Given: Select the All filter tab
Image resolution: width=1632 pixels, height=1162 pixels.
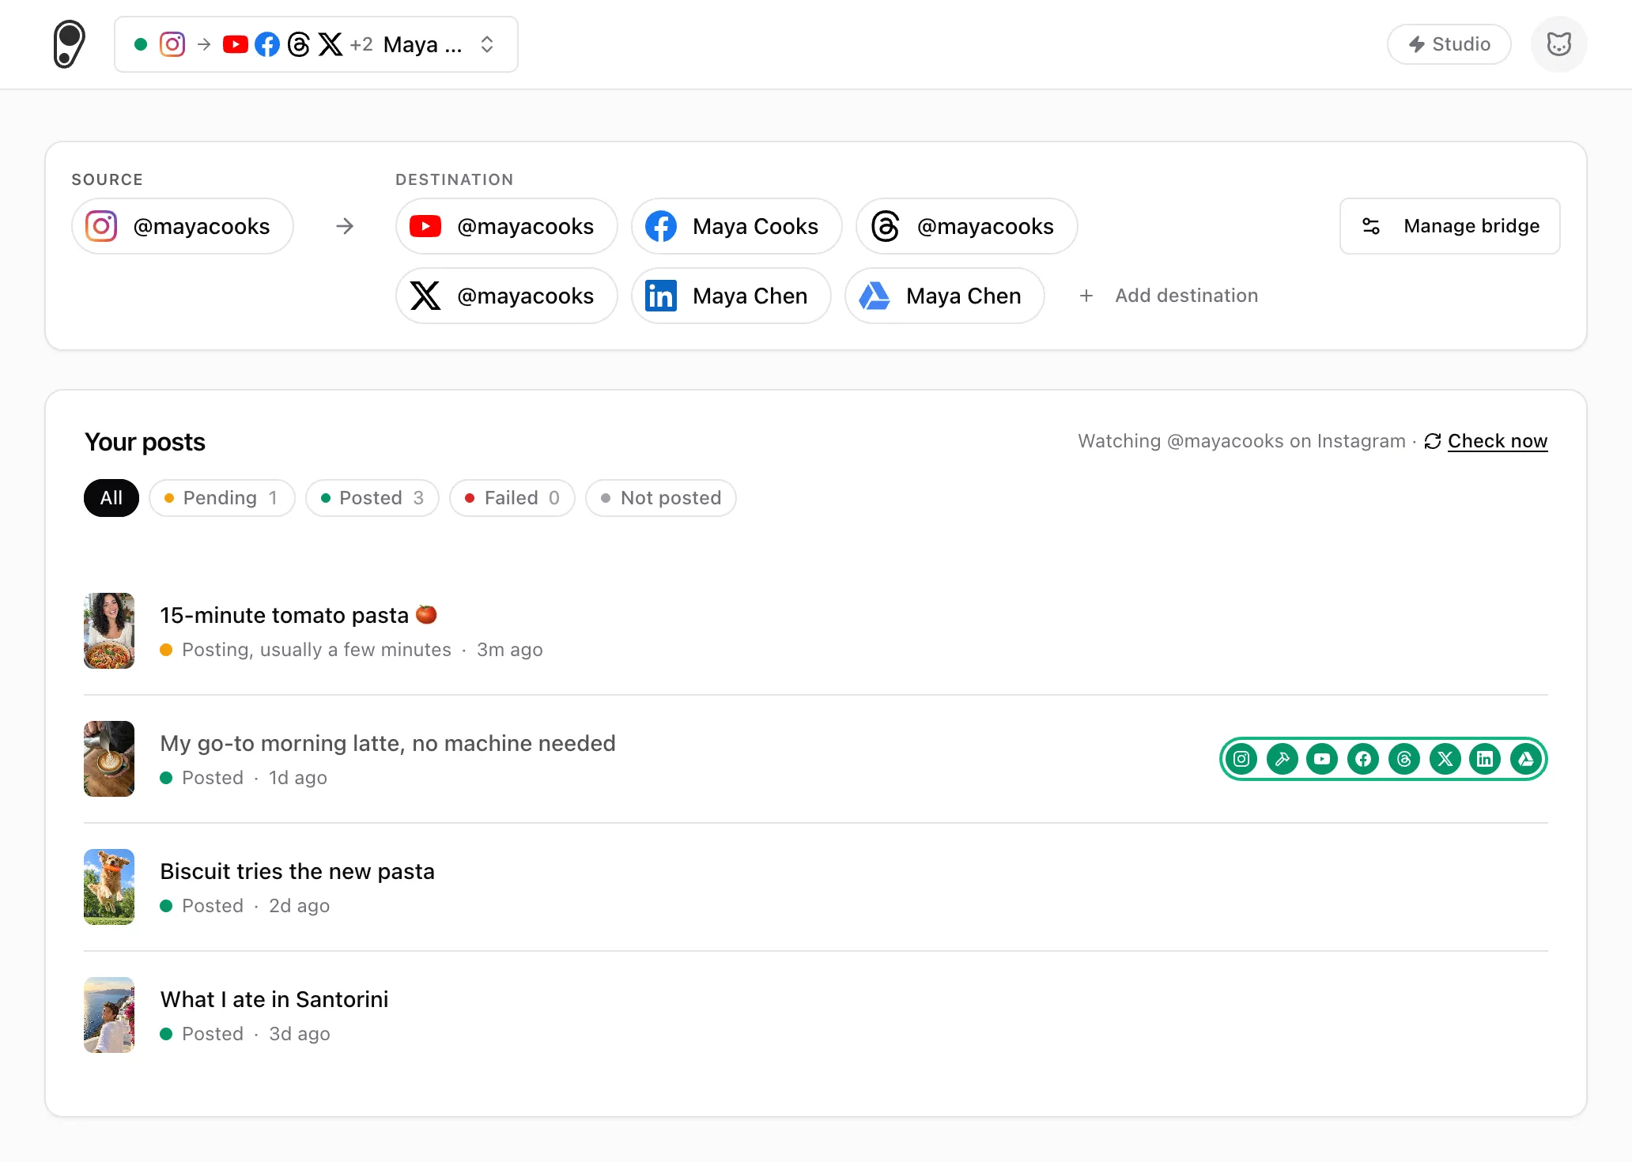Looking at the screenshot, I should [111, 498].
